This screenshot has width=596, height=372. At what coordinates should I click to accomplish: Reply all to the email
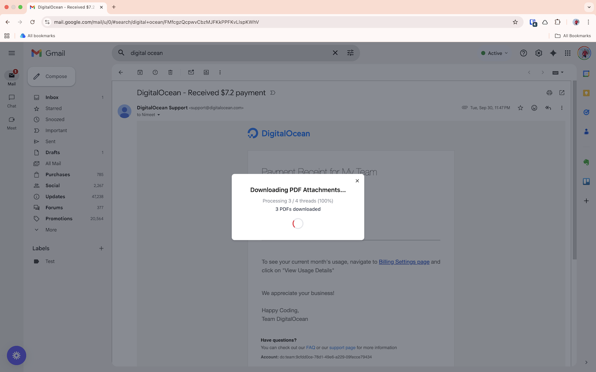coord(548,108)
